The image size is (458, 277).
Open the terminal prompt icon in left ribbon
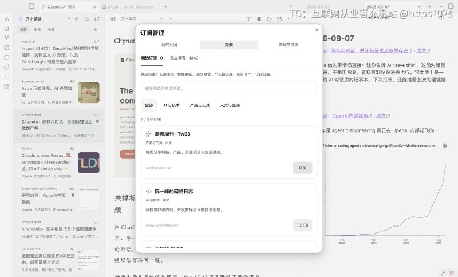point(6,77)
